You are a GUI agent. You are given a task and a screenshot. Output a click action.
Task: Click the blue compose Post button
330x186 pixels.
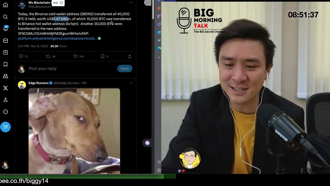[x=5, y=127]
